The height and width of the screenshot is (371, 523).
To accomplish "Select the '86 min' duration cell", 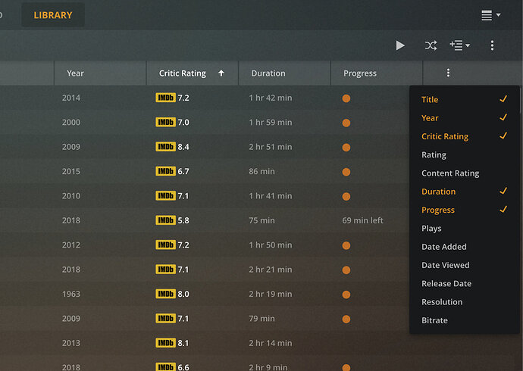I will tap(261, 172).
